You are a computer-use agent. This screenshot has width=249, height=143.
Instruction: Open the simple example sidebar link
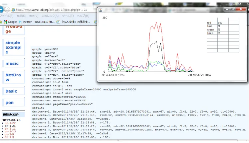point(13,47)
